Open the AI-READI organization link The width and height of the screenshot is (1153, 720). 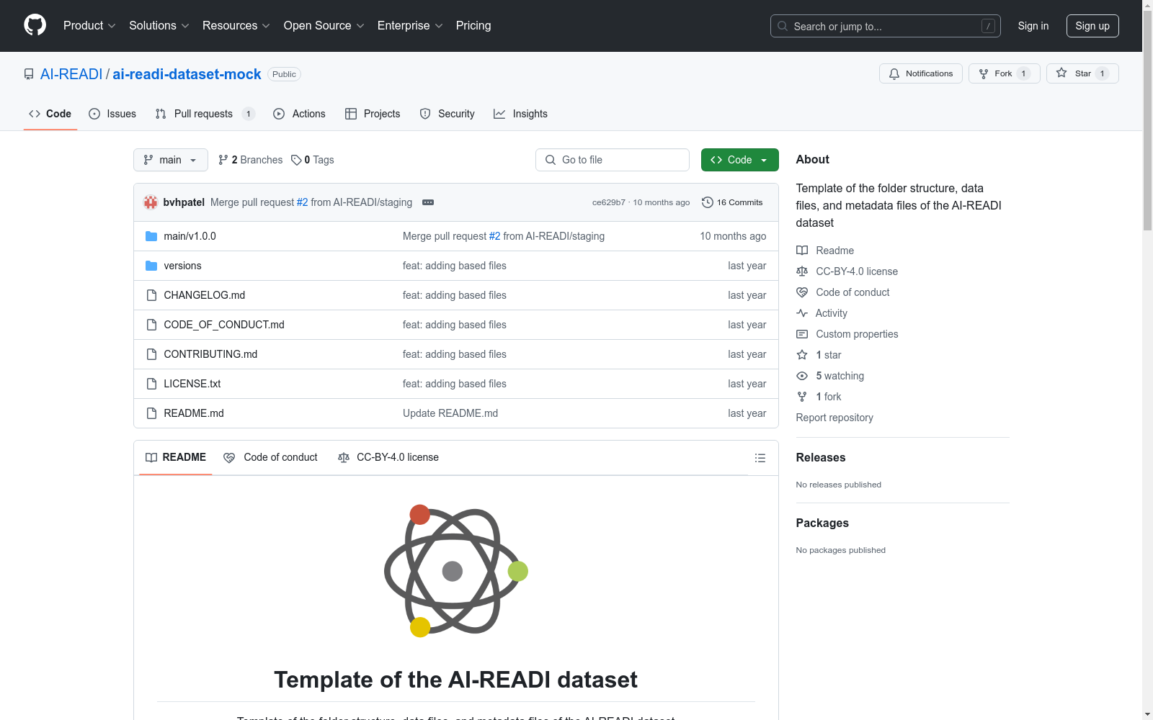pyautogui.click(x=71, y=74)
